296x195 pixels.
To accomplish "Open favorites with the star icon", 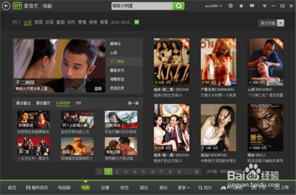I will pos(241,6).
